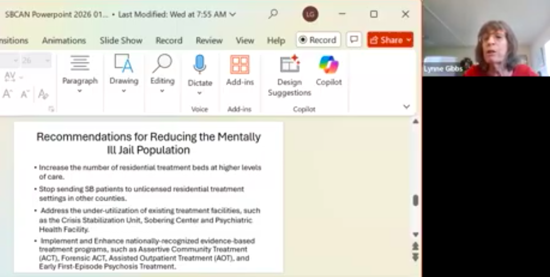Go to next slide using double-down arrow
Image resolution: width=550 pixels, height=277 pixels.
click(x=416, y=257)
